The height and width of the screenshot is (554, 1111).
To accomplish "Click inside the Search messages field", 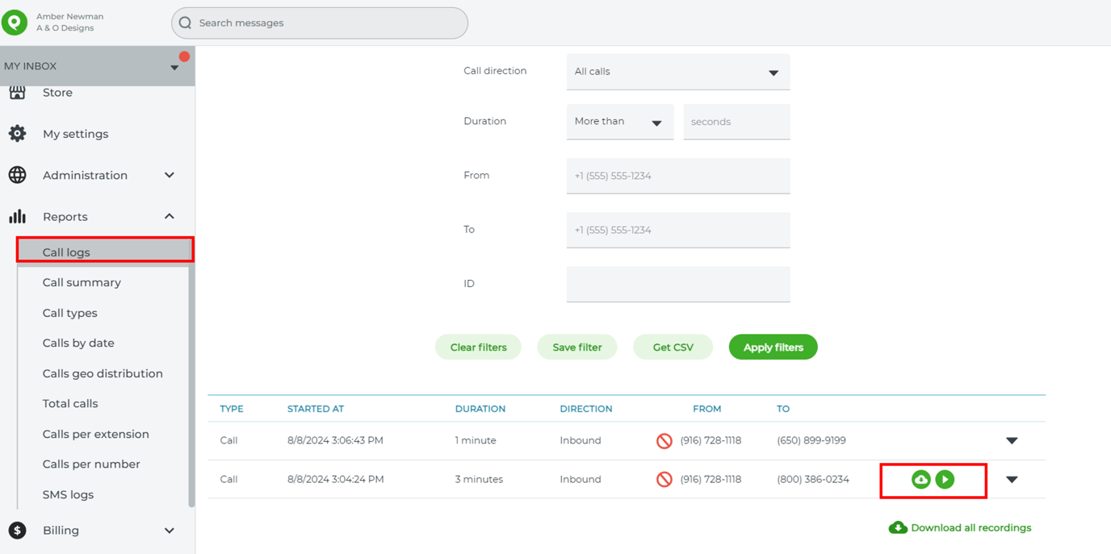I will [319, 23].
